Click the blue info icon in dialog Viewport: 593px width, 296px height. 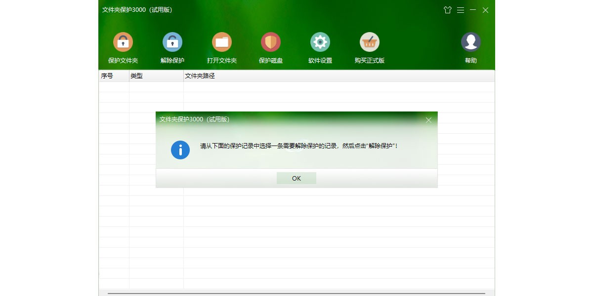pos(180,149)
